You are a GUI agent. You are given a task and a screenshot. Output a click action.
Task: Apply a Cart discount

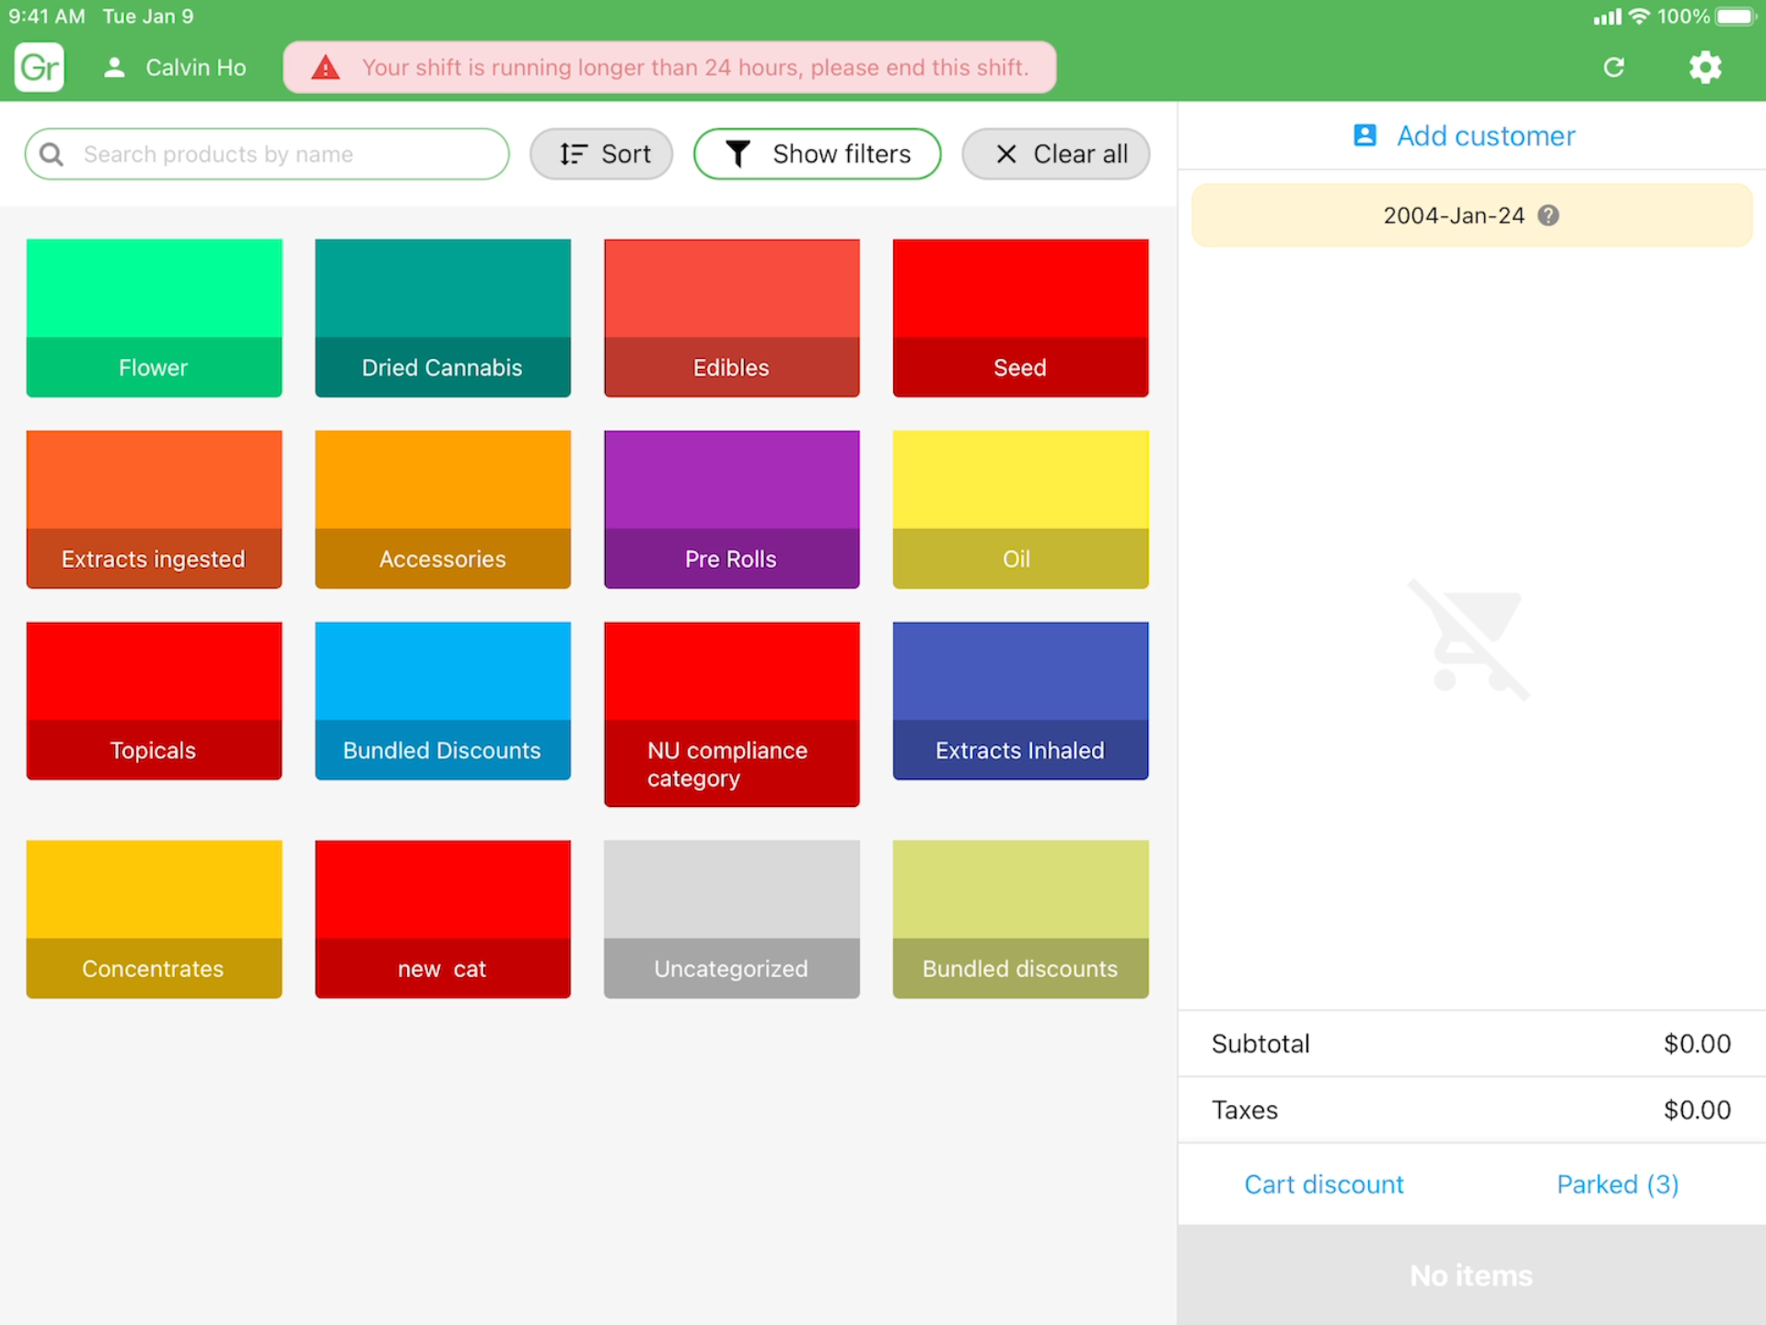point(1323,1184)
